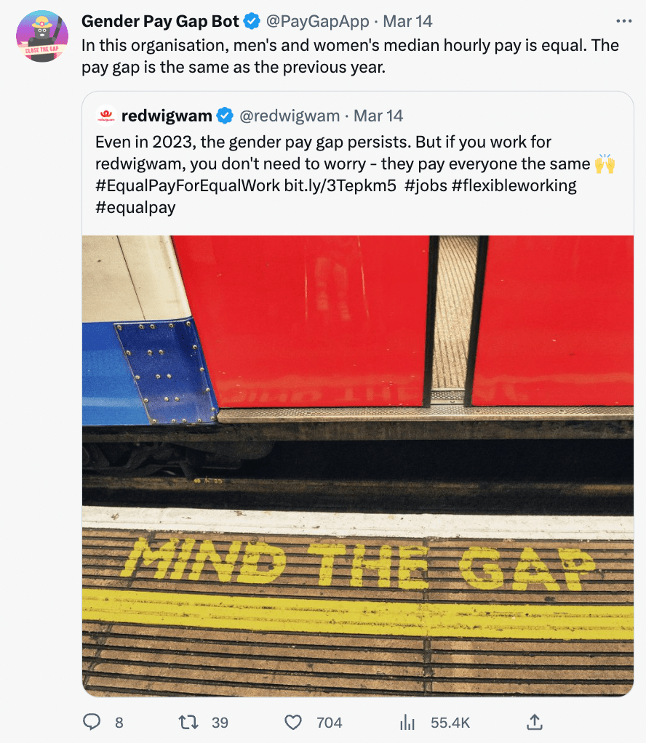
Task: Open the Gender Pay Gap Bot display name
Action: pos(160,21)
